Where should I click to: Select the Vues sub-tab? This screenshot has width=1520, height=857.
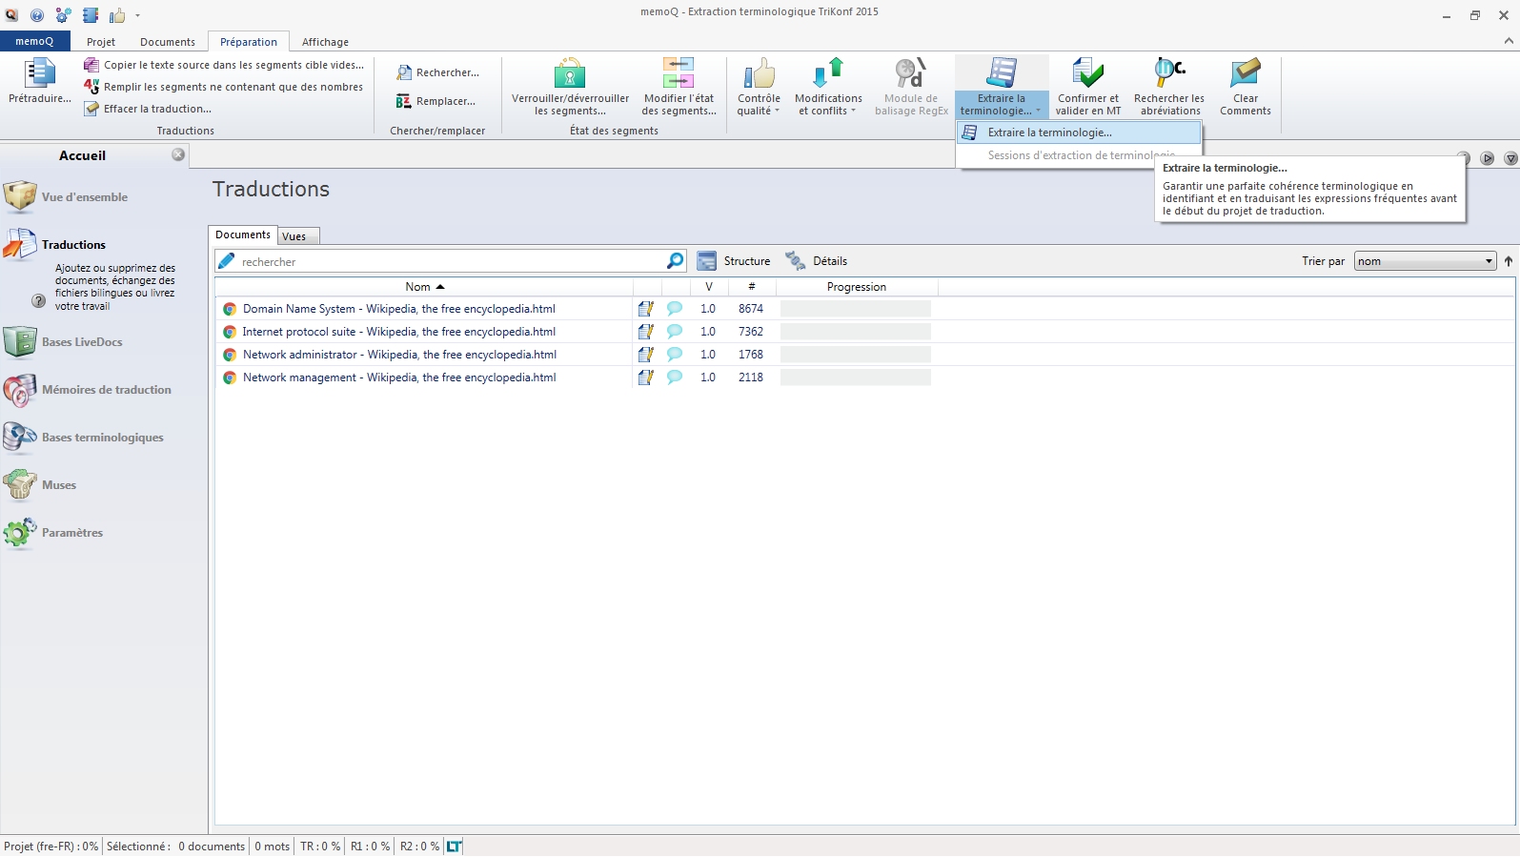[x=294, y=236]
